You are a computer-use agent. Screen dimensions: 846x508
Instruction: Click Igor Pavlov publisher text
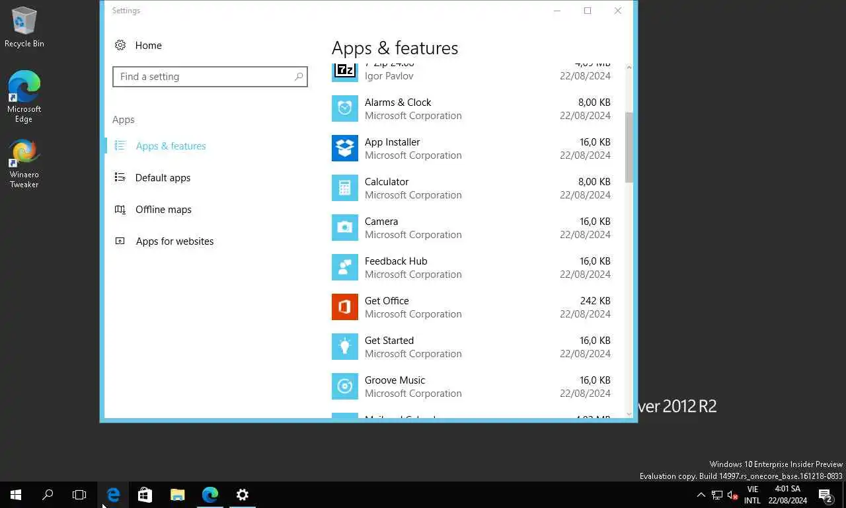[389, 76]
